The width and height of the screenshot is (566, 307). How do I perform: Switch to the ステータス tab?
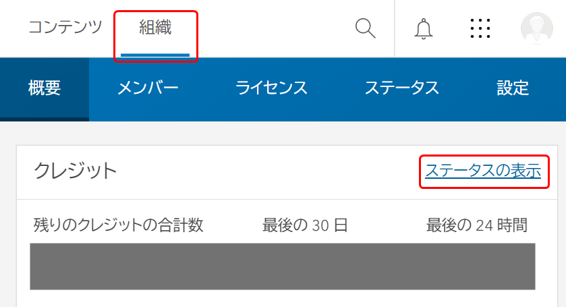[402, 88]
